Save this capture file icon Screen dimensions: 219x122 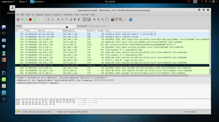(44, 19)
